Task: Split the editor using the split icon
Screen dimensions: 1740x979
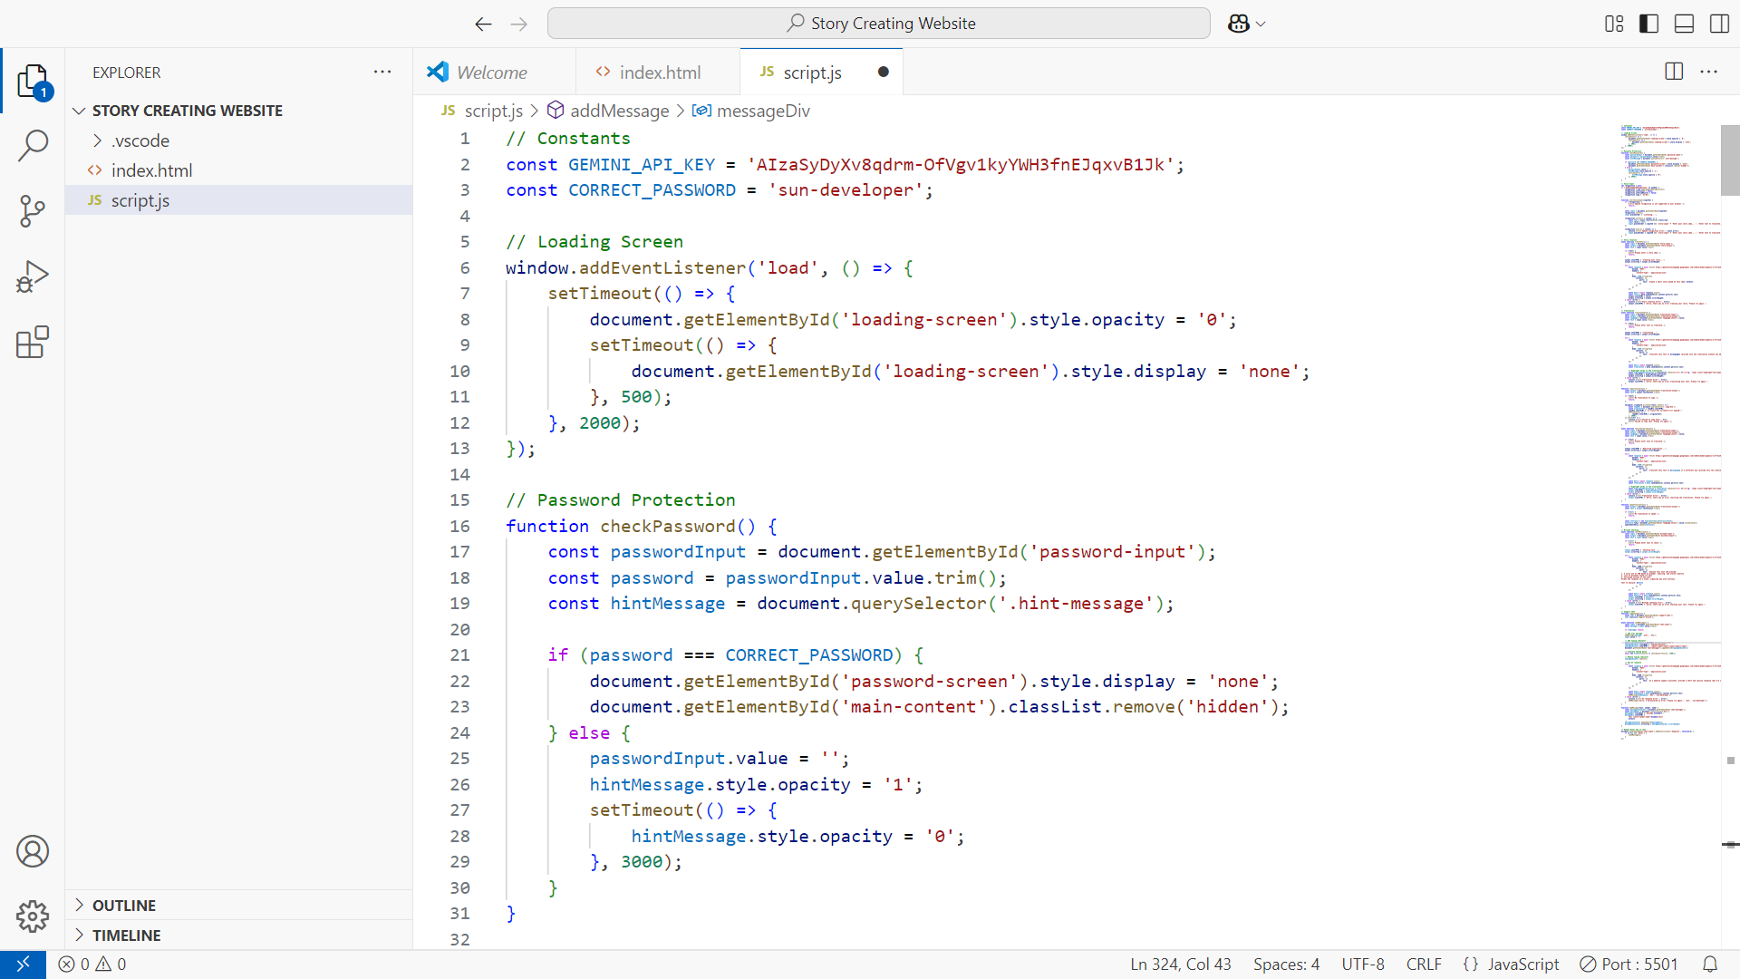Action: coord(1672,72)
